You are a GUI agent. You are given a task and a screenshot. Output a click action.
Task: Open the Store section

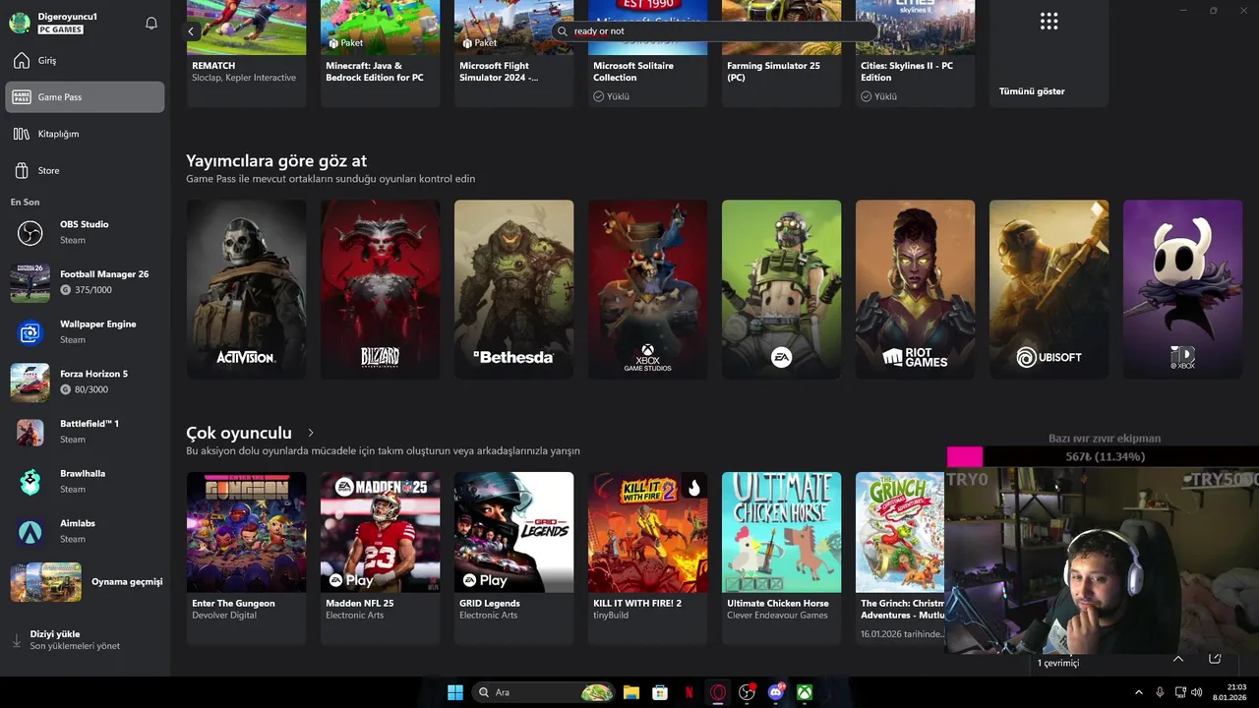click(x=85, y=170)
